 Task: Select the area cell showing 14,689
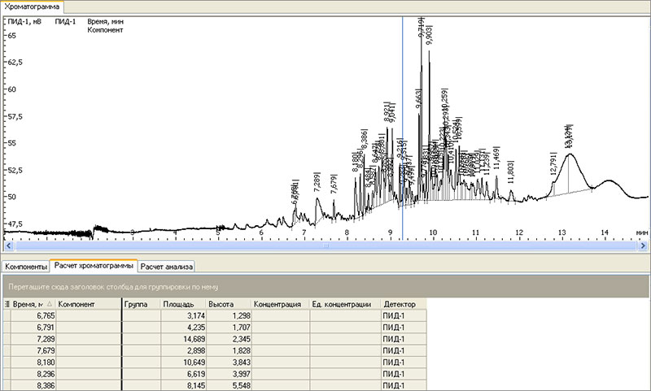181,341
